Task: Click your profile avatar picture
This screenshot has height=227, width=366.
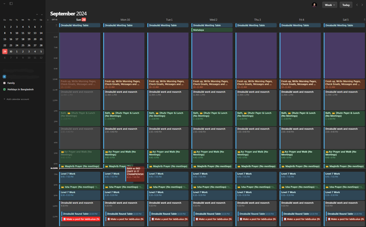Action: tap(314, 5)
